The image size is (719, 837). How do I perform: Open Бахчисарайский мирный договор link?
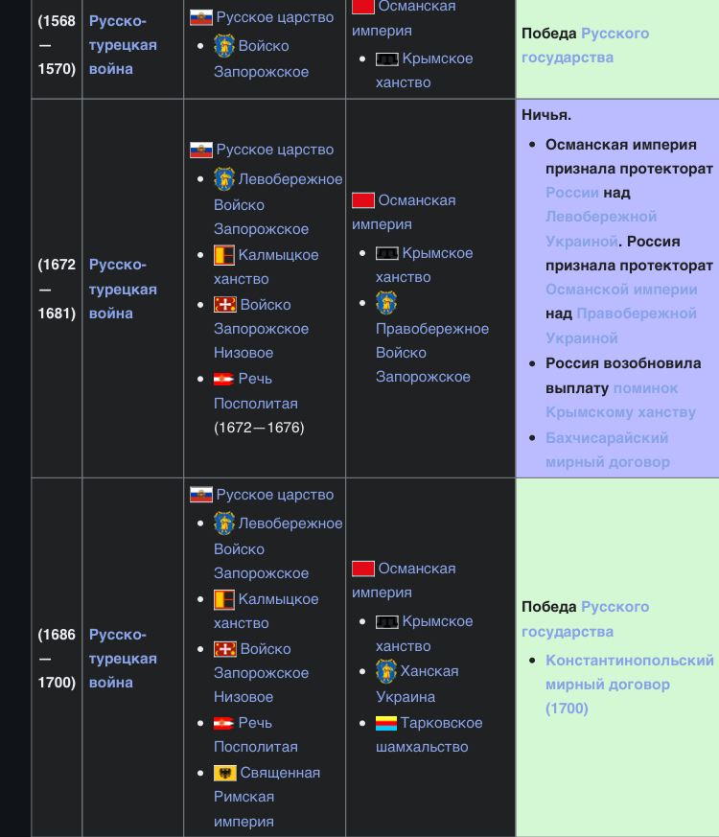[608, 450]
